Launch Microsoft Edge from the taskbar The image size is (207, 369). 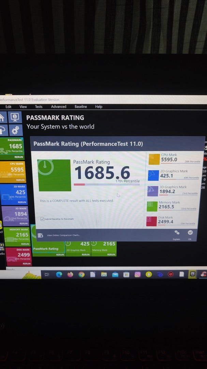pyautogui.click(x=59, y=274)
